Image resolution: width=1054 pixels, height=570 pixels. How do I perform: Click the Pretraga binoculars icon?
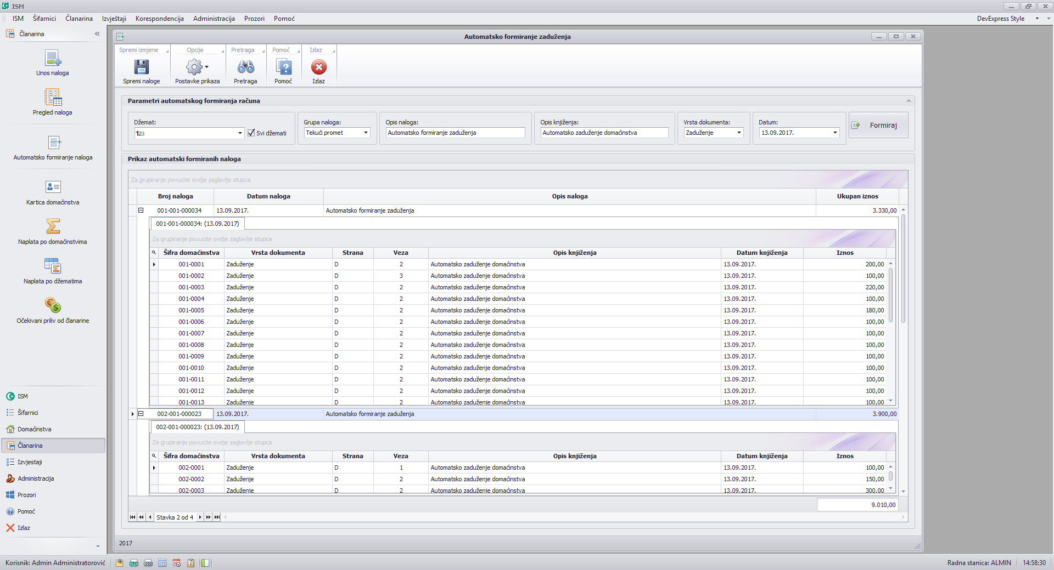tap(245, 67)
